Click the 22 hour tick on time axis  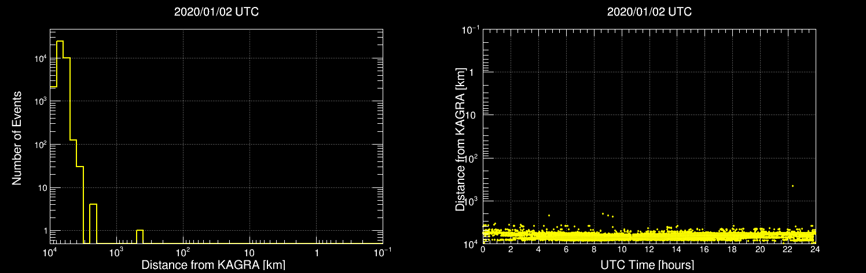pos(788,249)
